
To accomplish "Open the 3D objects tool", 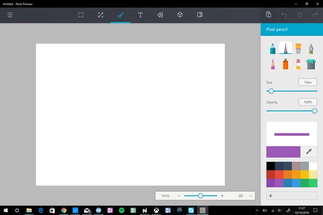I will tap(180, 15).
